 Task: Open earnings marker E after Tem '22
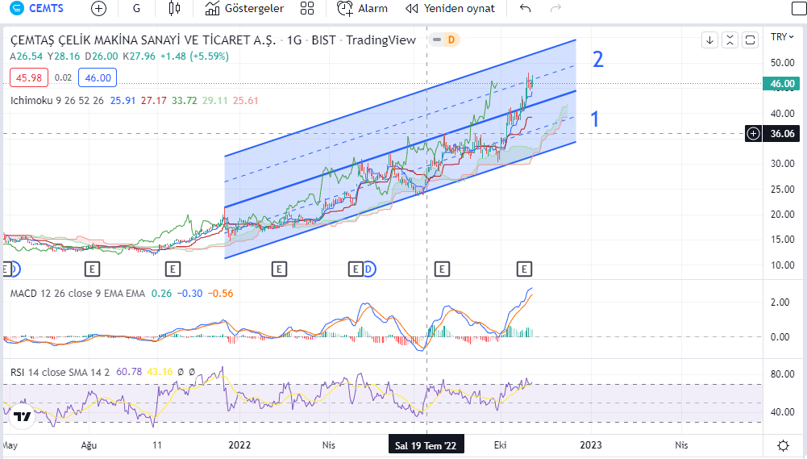(x=442, y=269)
